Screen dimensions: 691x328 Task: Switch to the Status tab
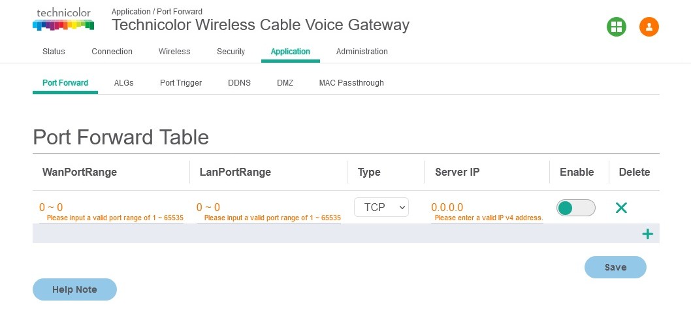click(54, 52)
